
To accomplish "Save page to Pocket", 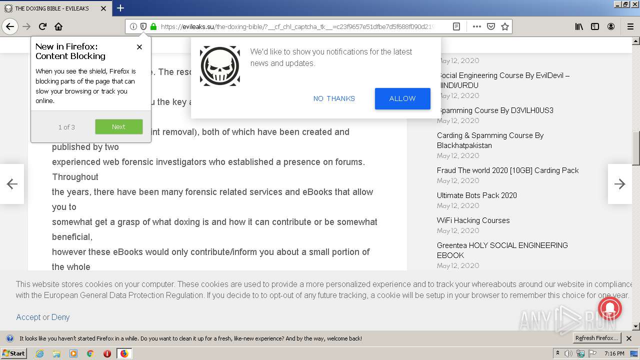I will point(491,26).
